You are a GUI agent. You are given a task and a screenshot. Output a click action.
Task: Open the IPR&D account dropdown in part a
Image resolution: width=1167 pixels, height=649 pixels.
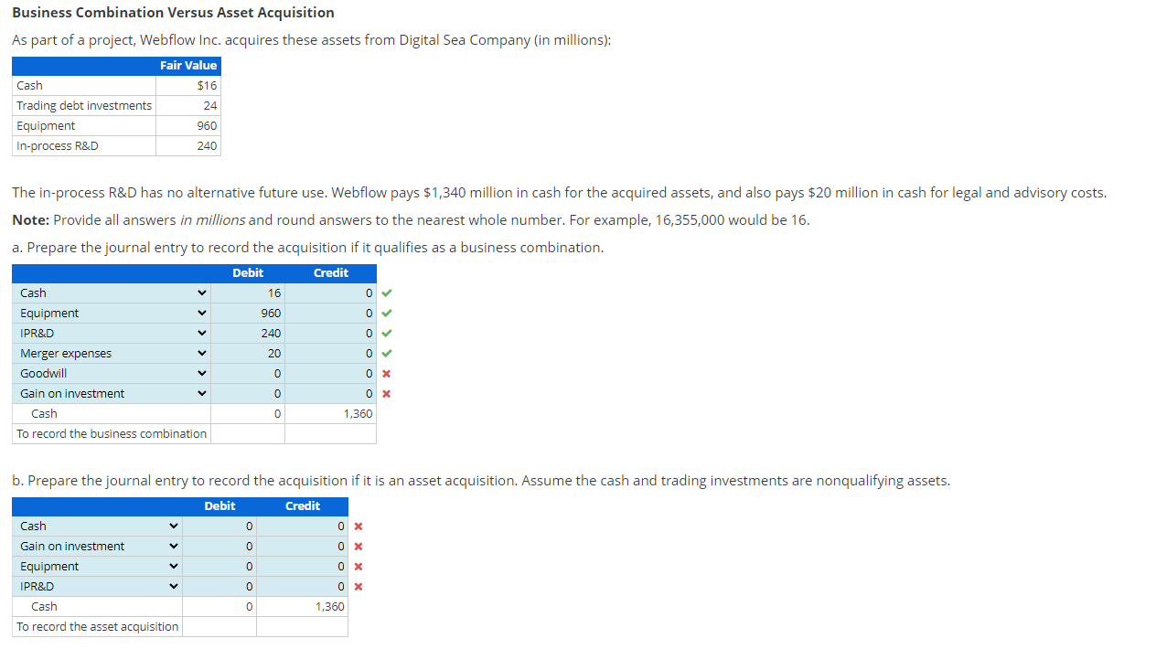(112, 334)
